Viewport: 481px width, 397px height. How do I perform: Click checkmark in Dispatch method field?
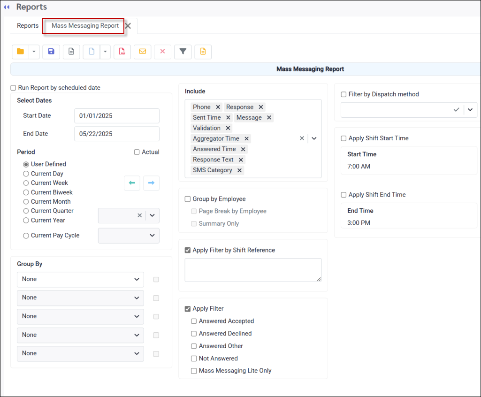[457, 109]
